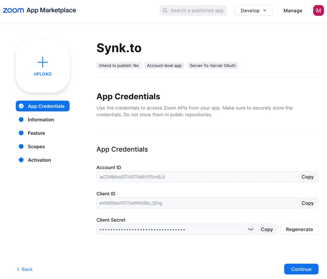This screenshot has width=327, height=279.
Task: Toggle Client Secret visibility eye icon
Action: coord(250,229)
